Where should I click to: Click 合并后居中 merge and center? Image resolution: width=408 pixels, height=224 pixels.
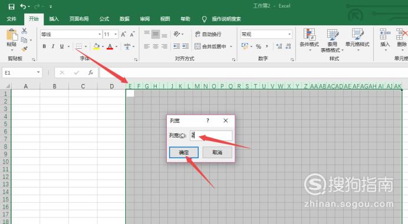point(210,46)
